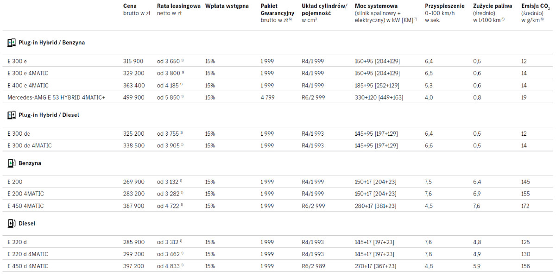
Task: Select the Cena column header
Action: pyautogui.click(x=130, y=6)
